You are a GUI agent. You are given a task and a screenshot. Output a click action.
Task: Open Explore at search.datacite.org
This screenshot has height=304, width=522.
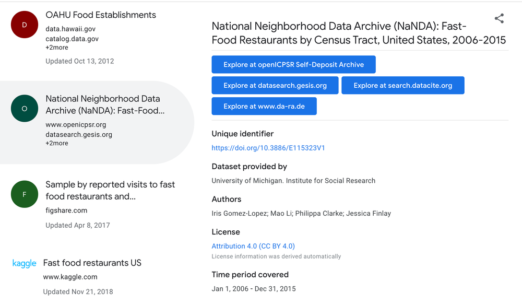coord(402,85)
